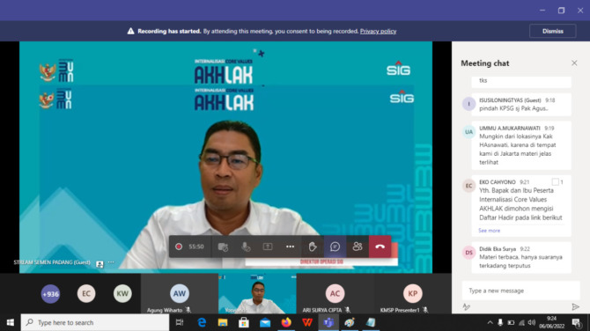Image resolution: width=590 pixels, height=331 pixels.
Task: Click the pin icon next to STREAM SEMEN PADANG
Action: (100, 264)
